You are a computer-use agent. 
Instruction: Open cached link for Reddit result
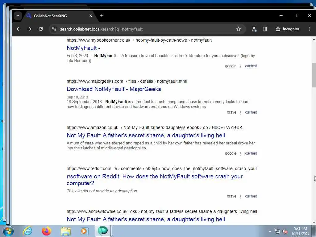[251, 196]
